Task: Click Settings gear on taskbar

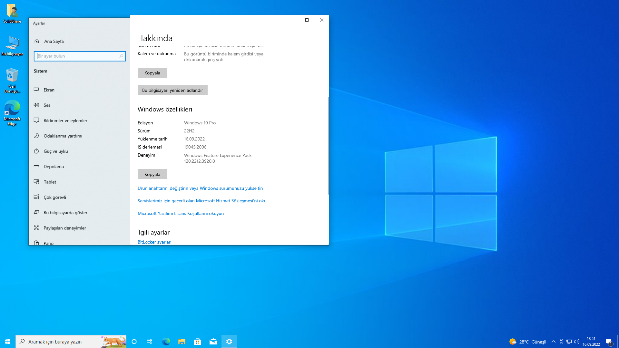Action: tap(229, 342)
